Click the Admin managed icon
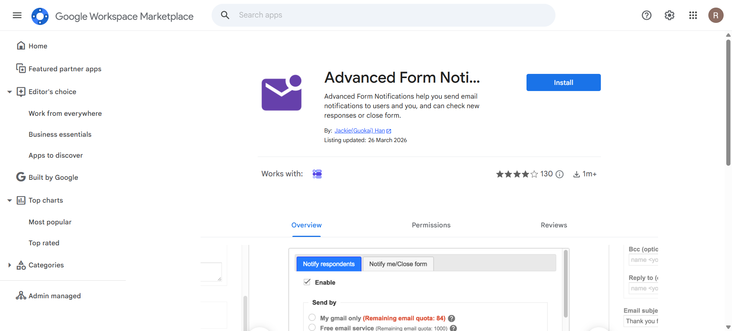This screenshot has height=331, width=732. coord(21,296)
